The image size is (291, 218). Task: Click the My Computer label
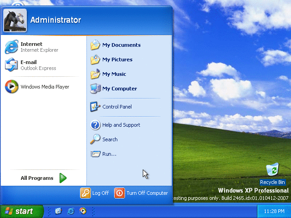[x=120, y=89]
